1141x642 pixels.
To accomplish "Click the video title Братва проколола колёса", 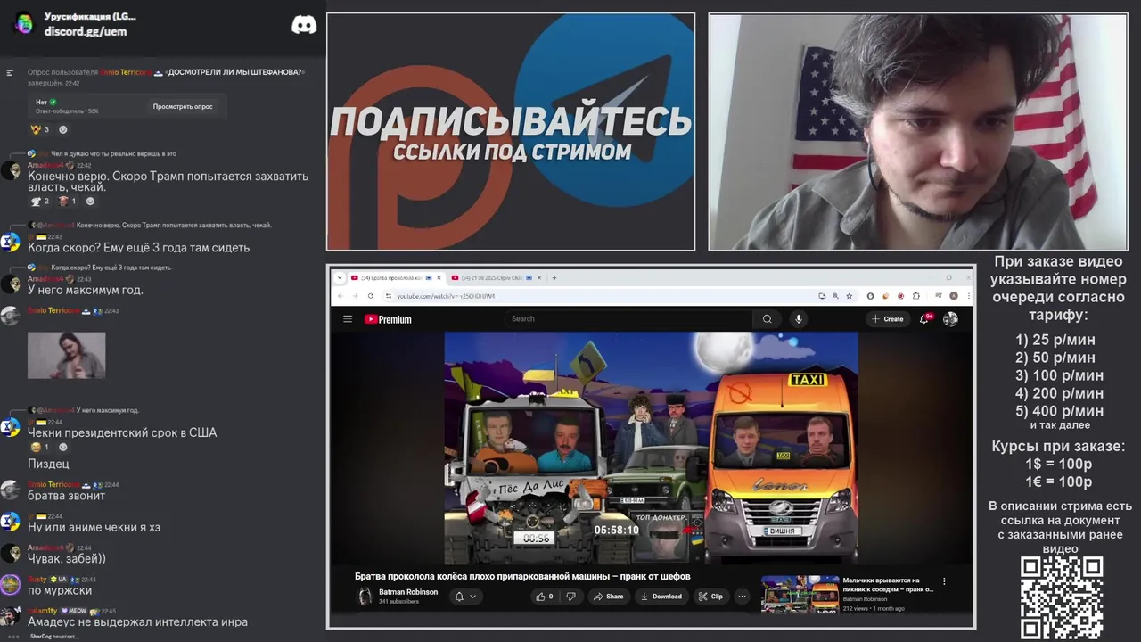I will pos(522,577).
